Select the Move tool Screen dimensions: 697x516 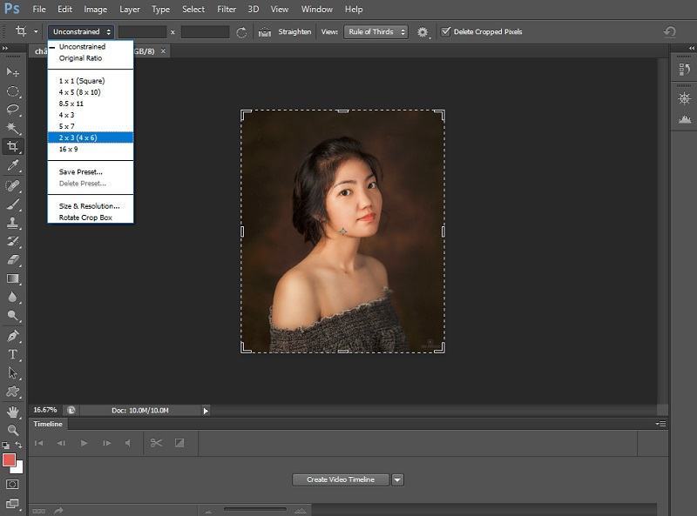pos(13,70)
